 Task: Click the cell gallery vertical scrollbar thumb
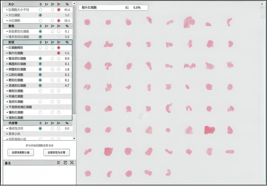(x=262, y=12)
